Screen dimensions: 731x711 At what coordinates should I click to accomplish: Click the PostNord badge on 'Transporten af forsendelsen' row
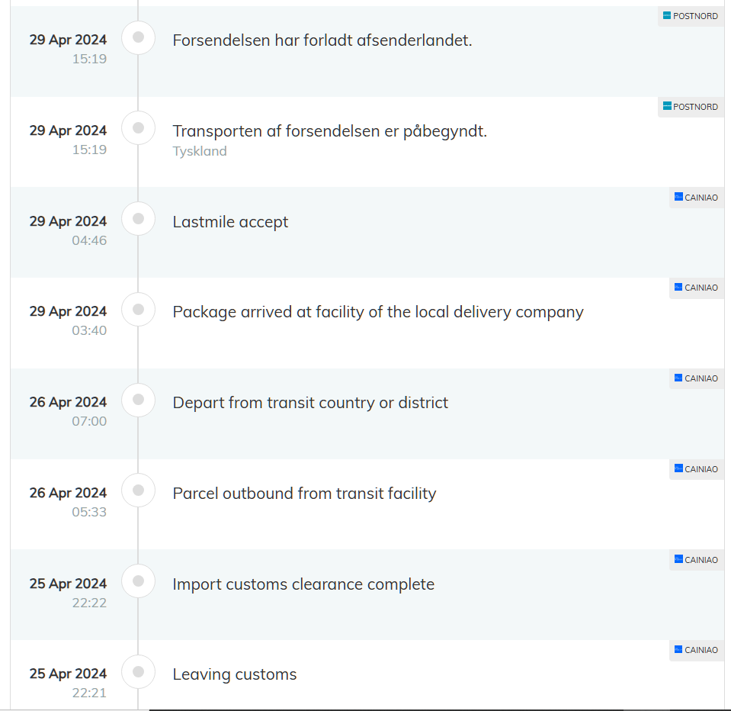[691, 107]
